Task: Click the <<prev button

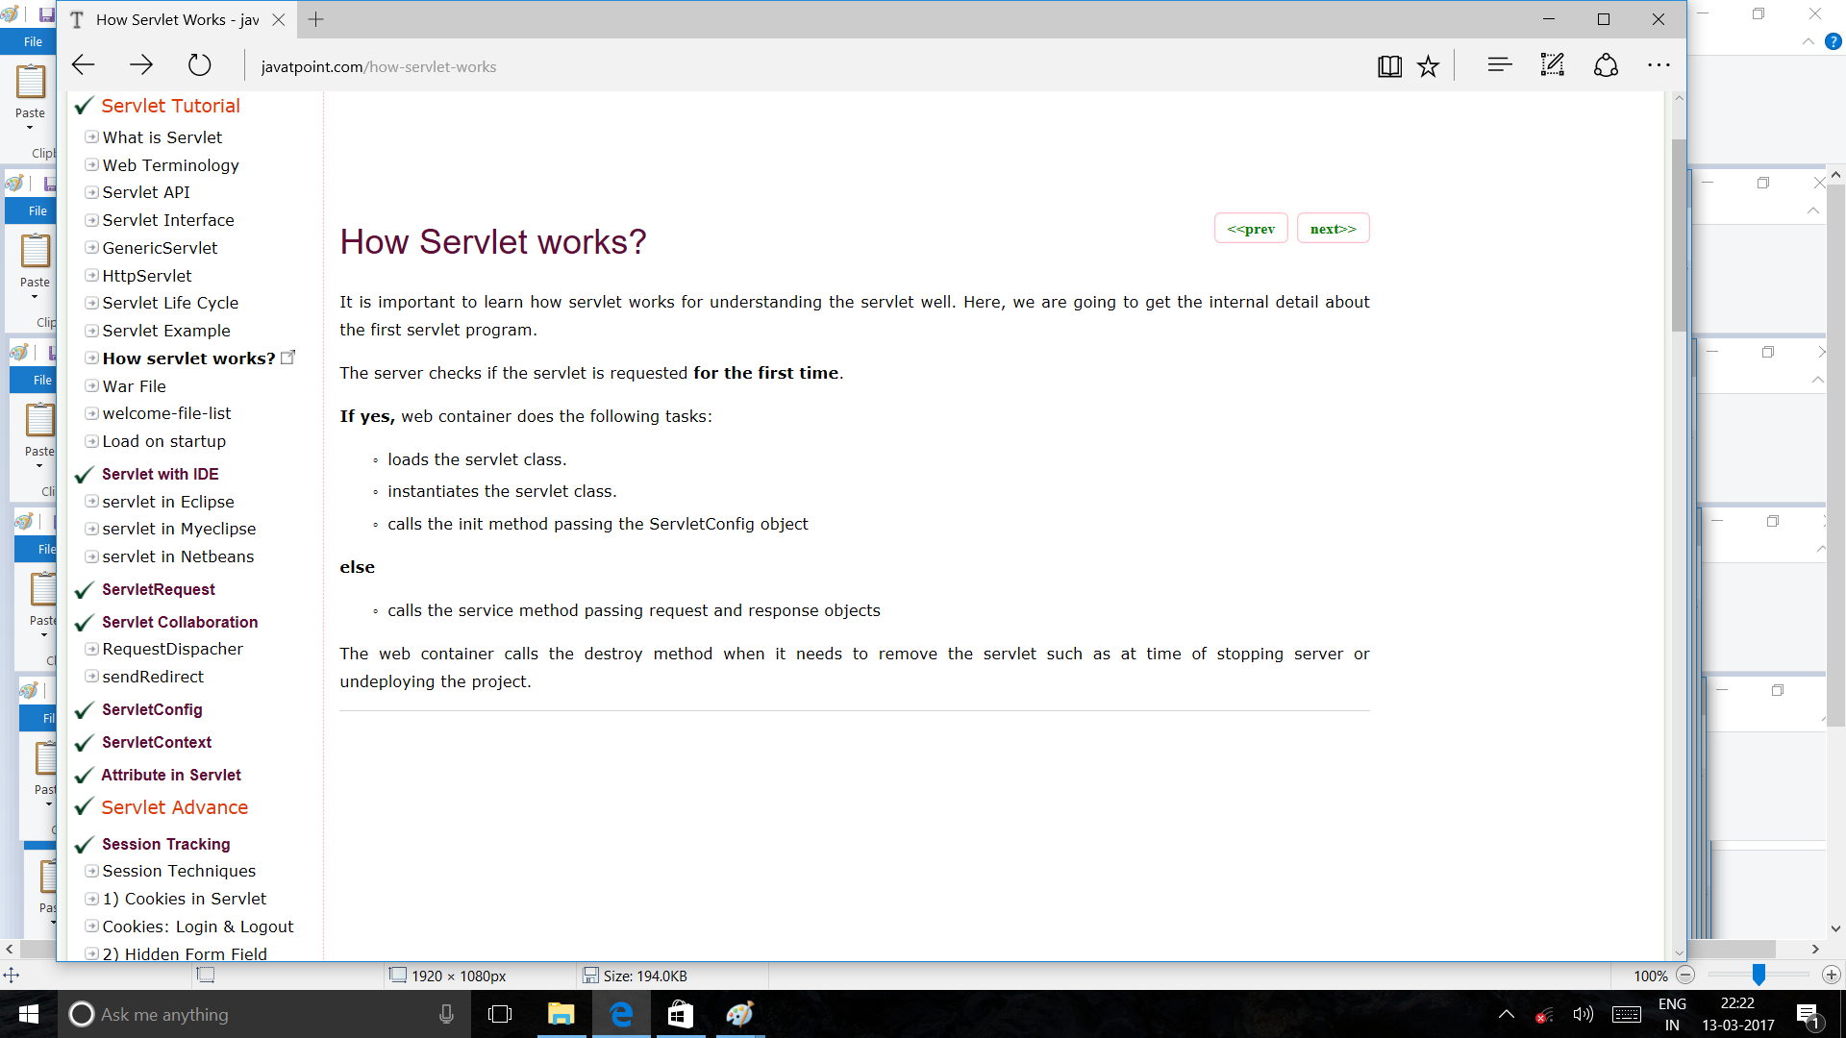Action: pos(1250,229)
